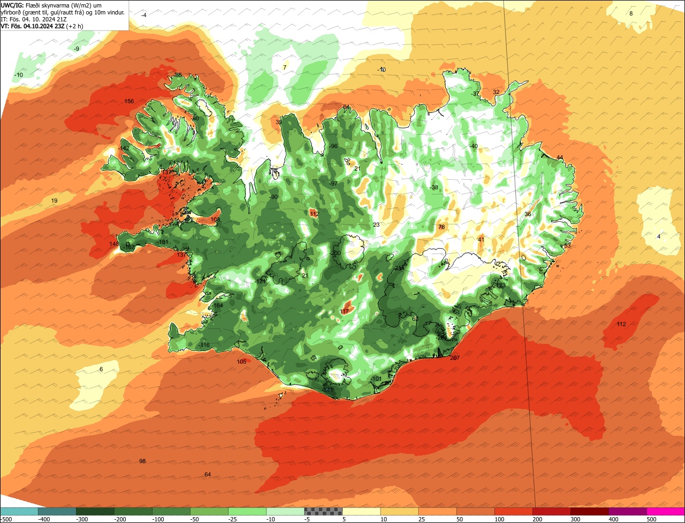Click the map value 105
This screenshot has width=685, height=523.
(241, 362)
